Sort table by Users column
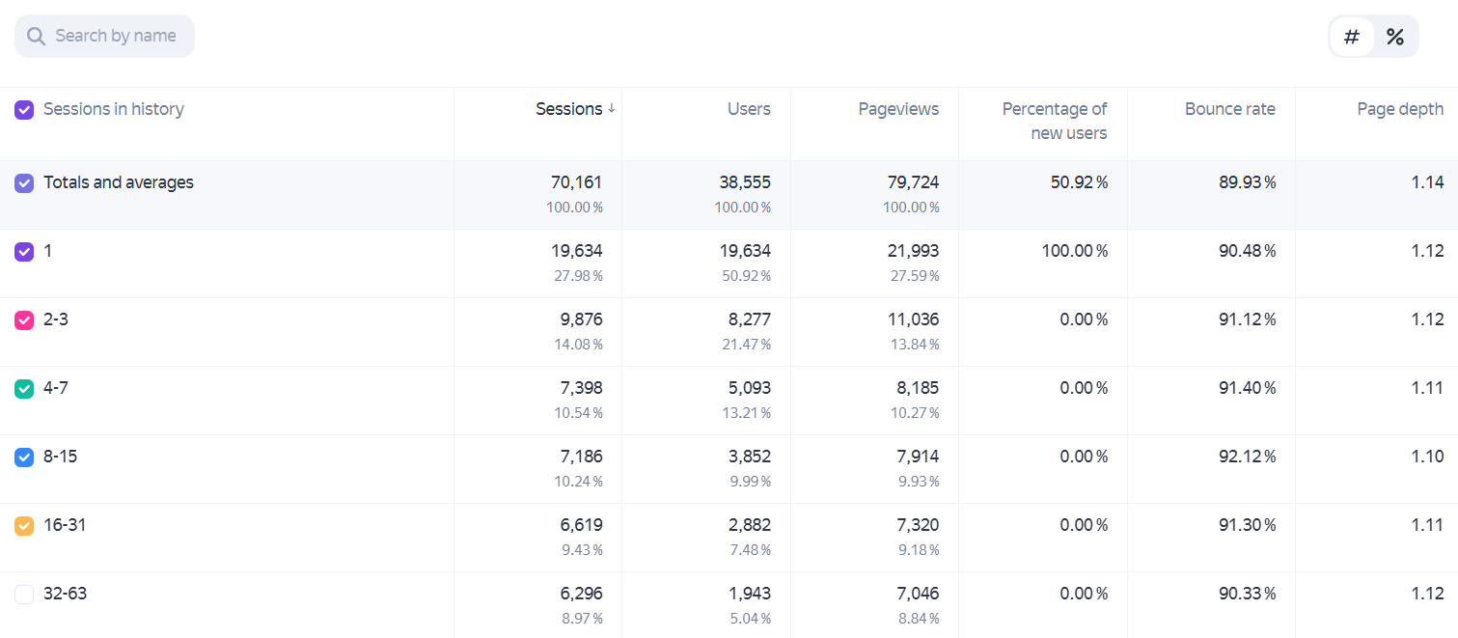Screen dimensions: 1458x638 749,109
